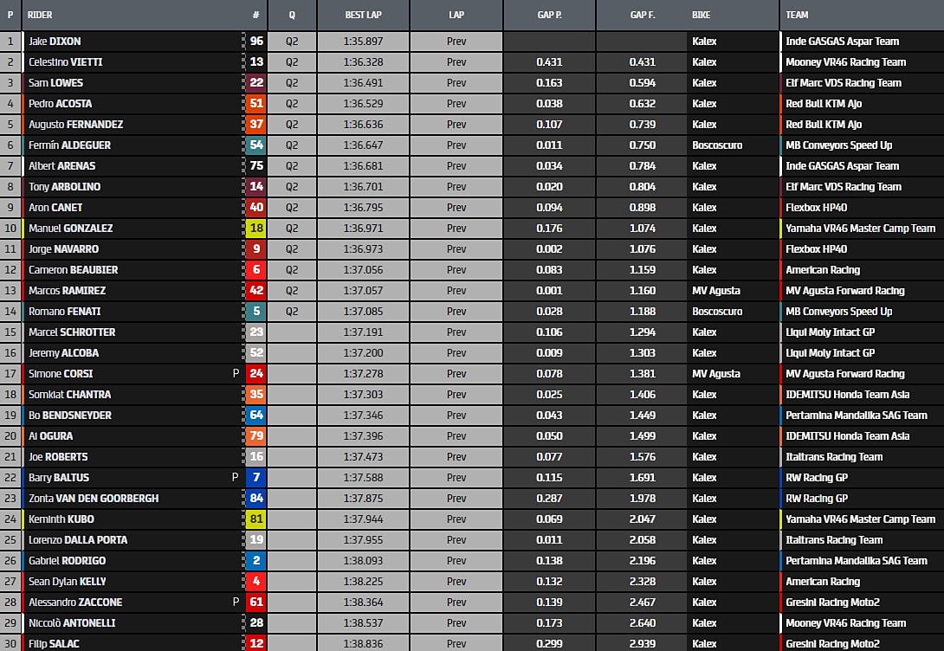Click the Prev lap cell for Augusto Fernandez
The height and width of the screenshot is (651, 944).
[x=456, y=125]
